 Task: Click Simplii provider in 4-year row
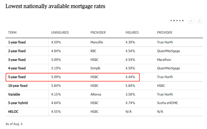pos(95,68)
